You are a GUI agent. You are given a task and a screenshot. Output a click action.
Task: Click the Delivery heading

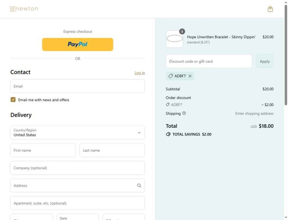(21, 115)
